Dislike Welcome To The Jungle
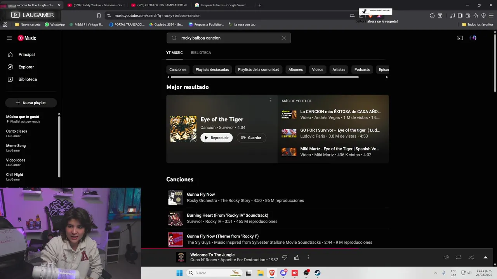Screen dimensions: 497x279 (285, 257)
